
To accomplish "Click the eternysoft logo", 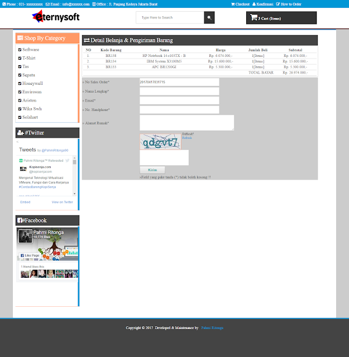I will coord(56,16).
